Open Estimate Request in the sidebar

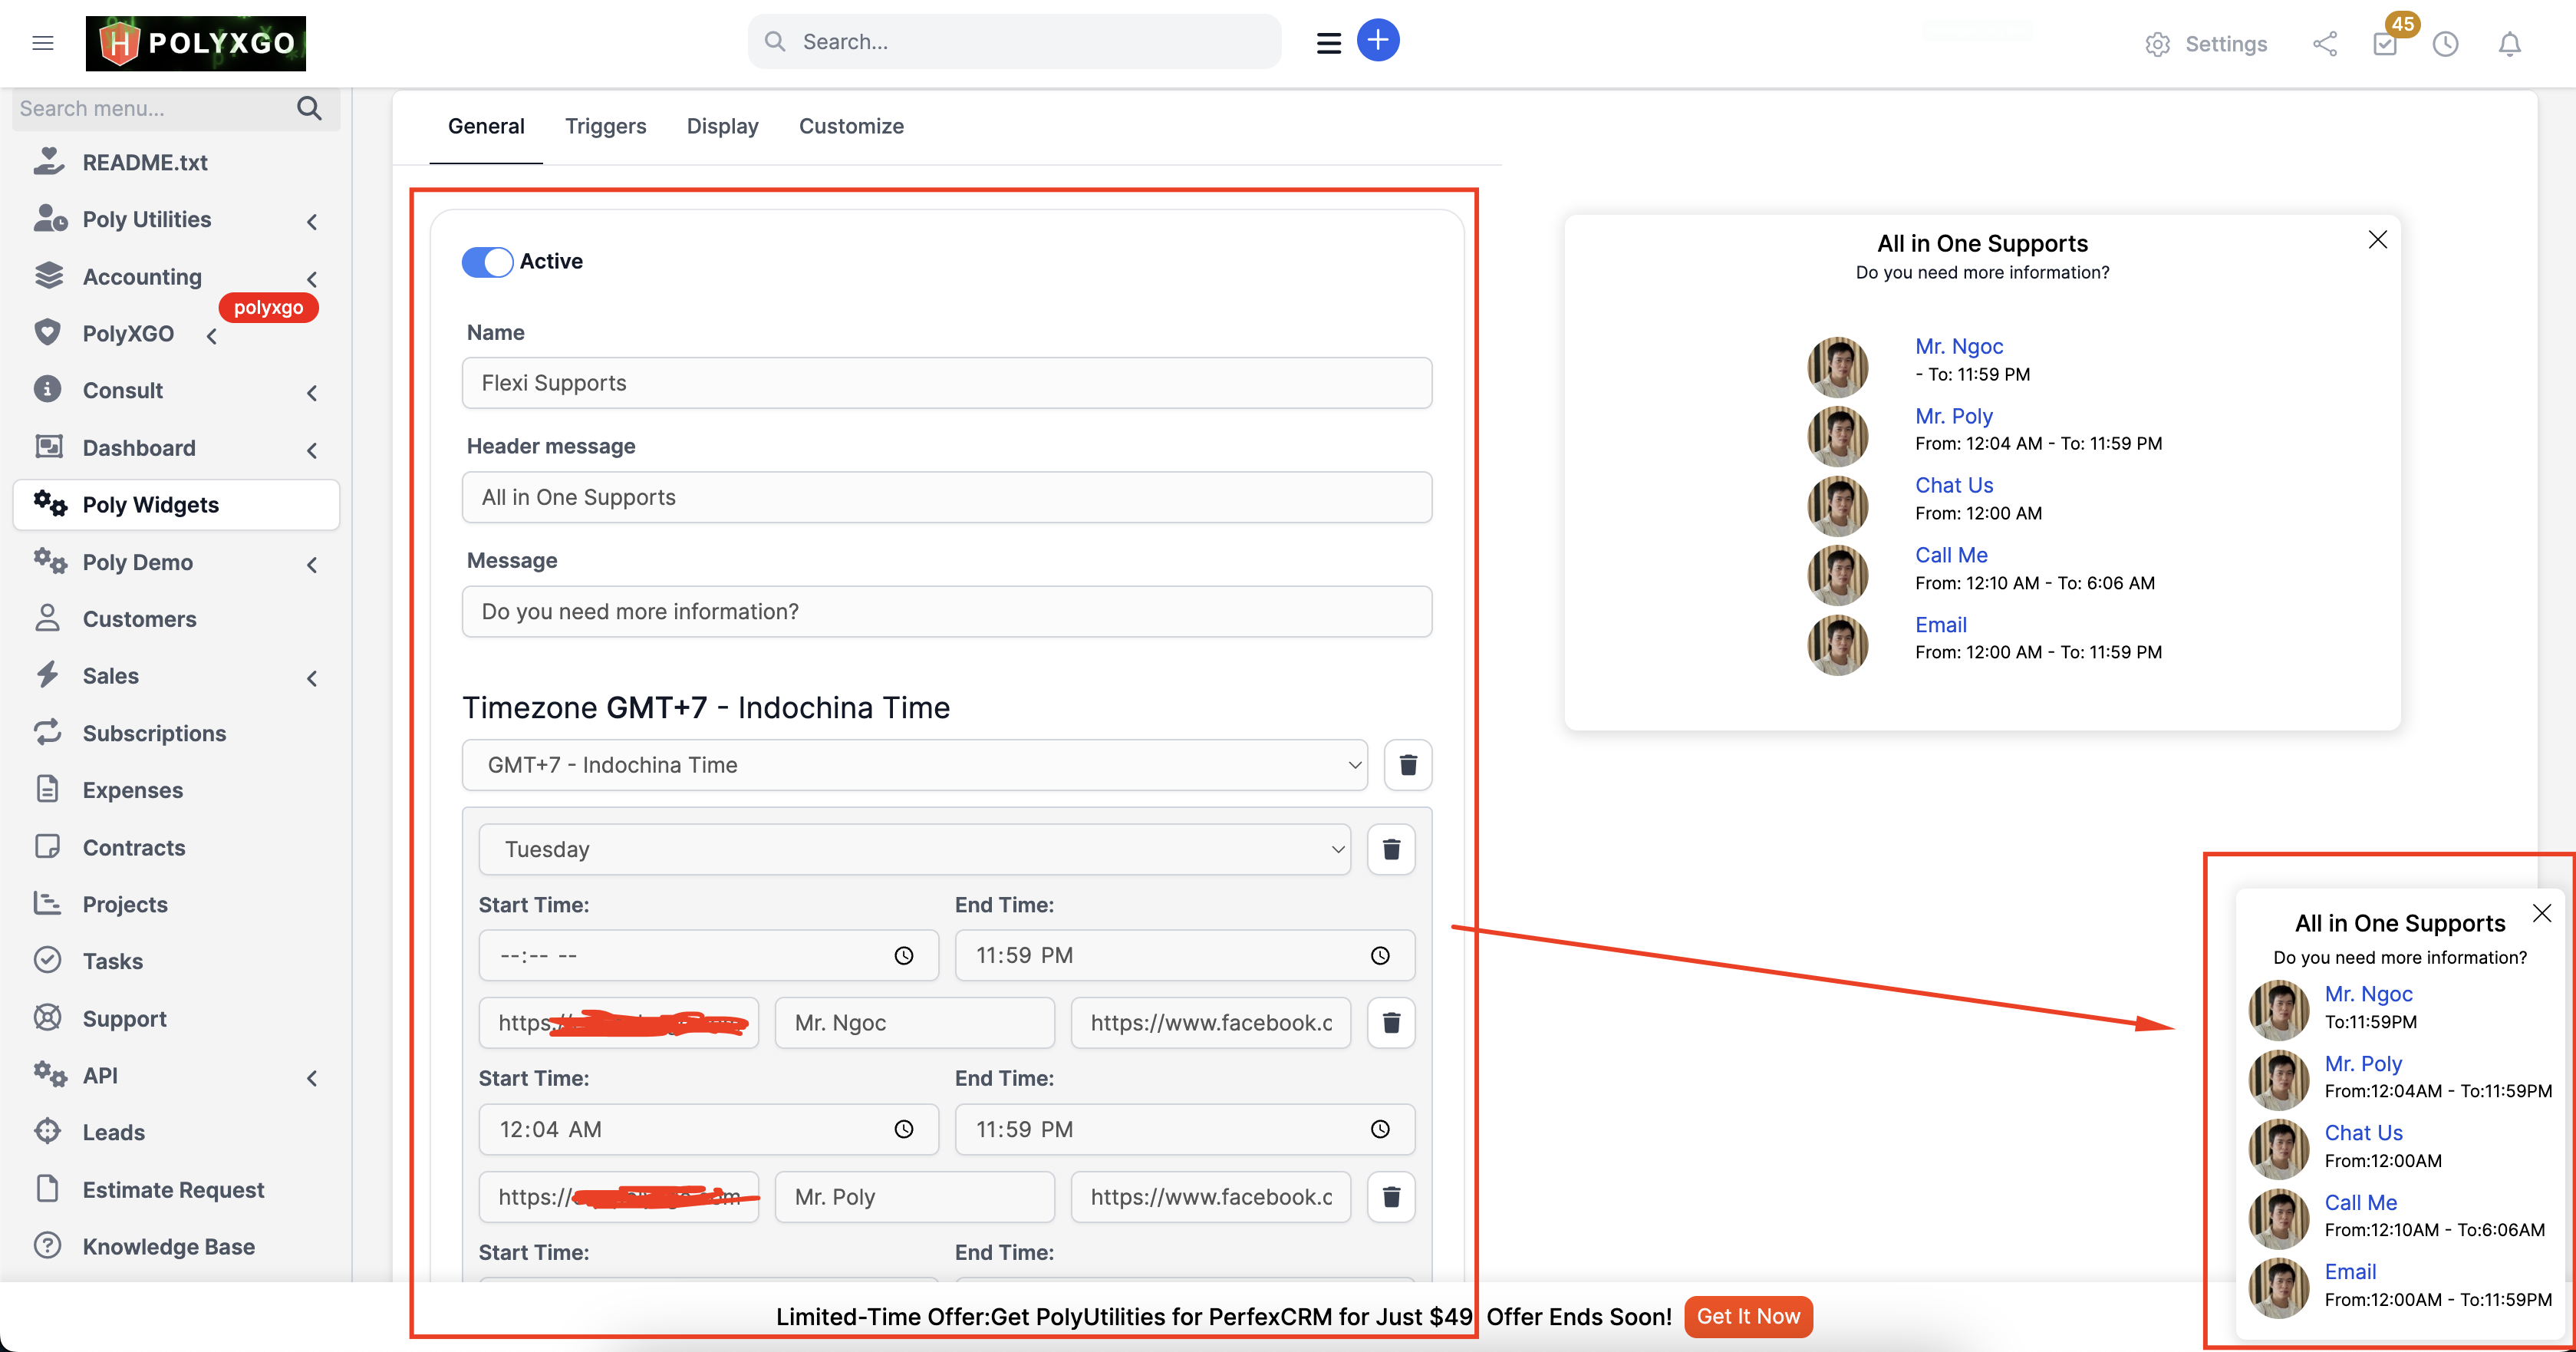(175, 1189)
